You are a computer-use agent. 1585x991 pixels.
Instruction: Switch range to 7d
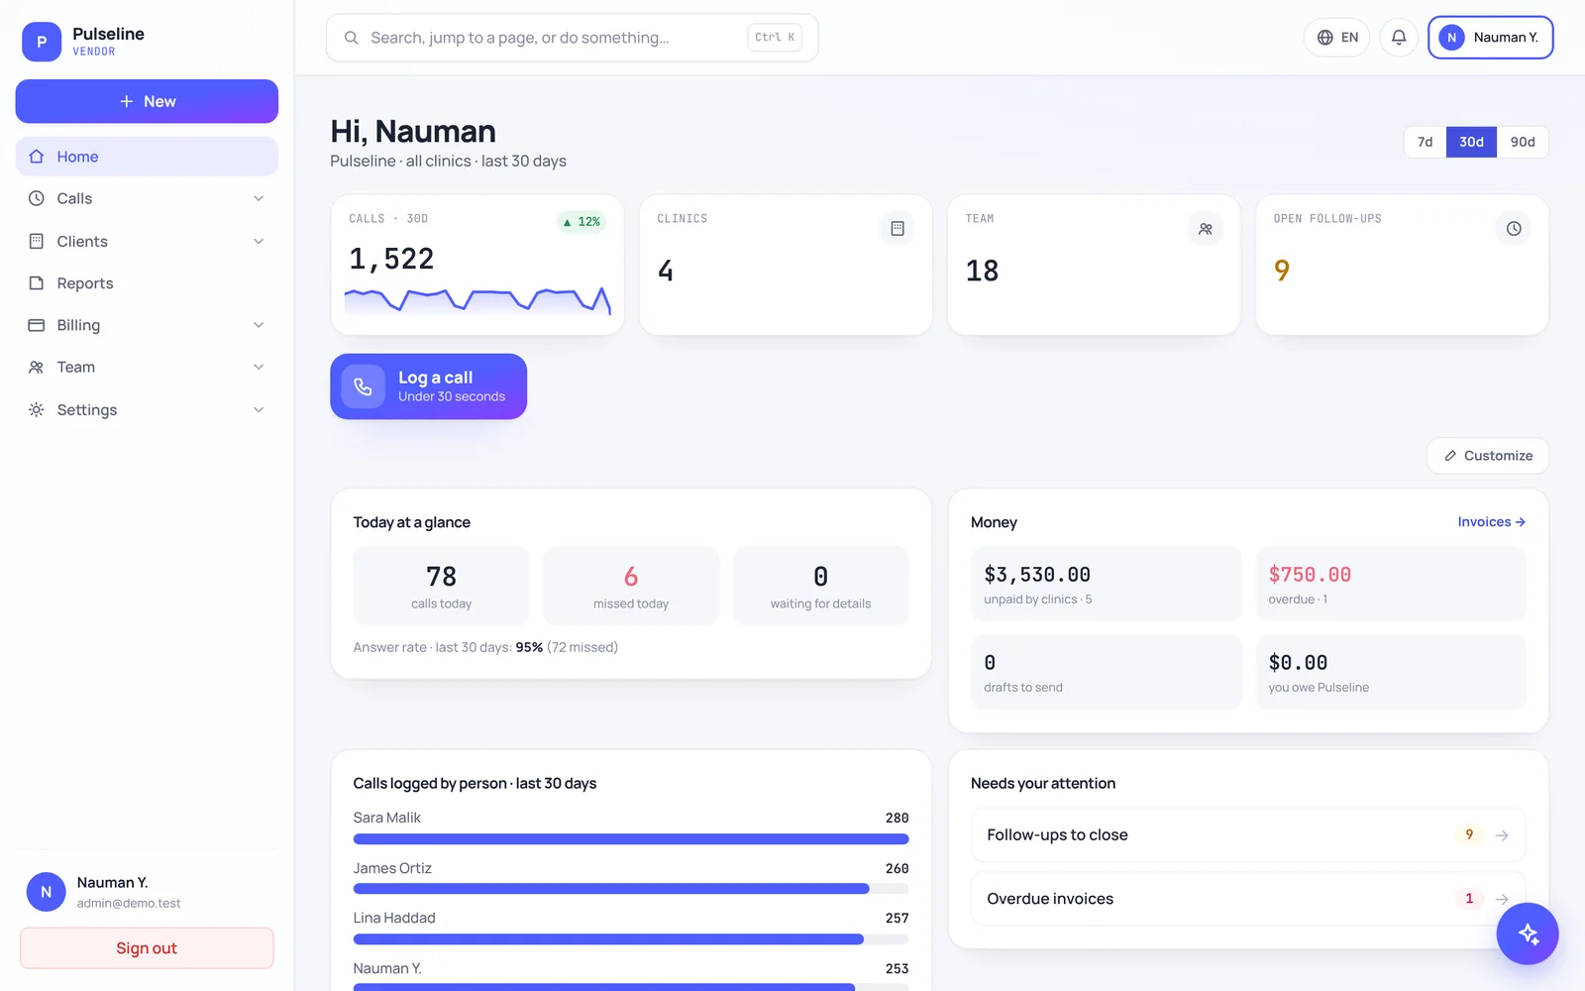1425,142
